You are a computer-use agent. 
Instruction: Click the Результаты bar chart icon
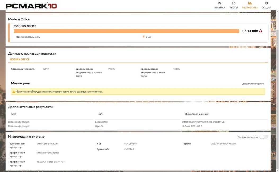[250, 3]
